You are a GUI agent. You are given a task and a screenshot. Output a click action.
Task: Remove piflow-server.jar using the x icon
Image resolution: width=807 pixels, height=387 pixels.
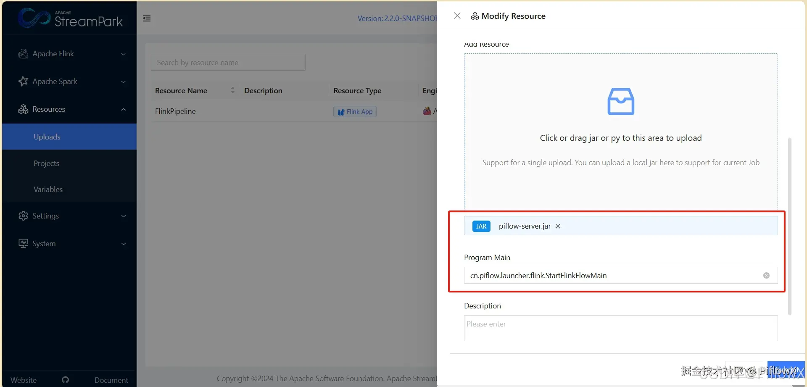pyautogui.click(x=558, y=226)
